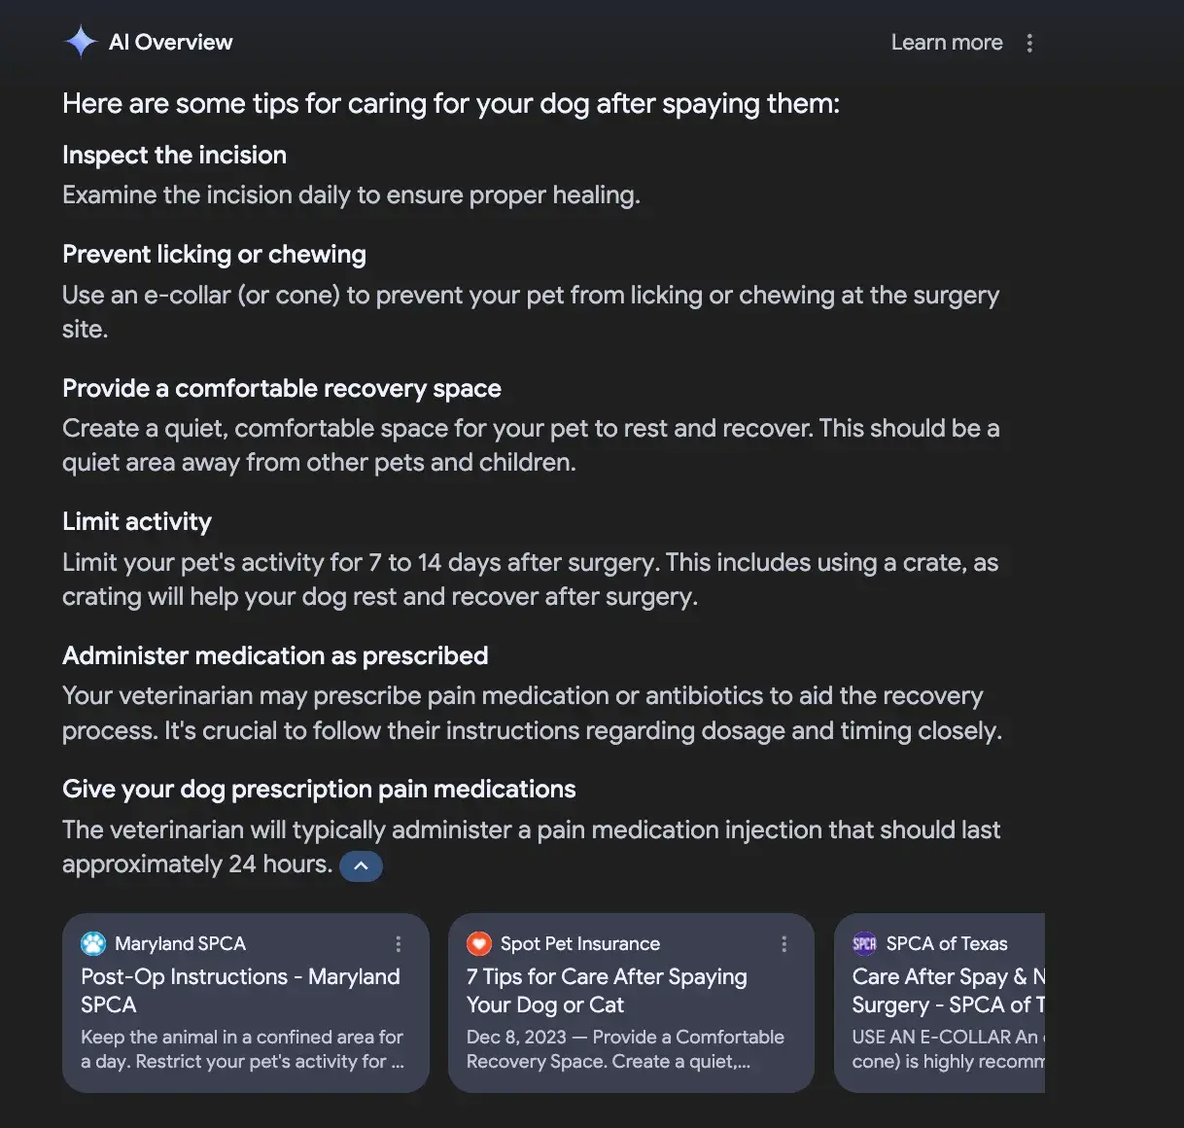
Task: Click the Learn more link
Action: (946, 43)
